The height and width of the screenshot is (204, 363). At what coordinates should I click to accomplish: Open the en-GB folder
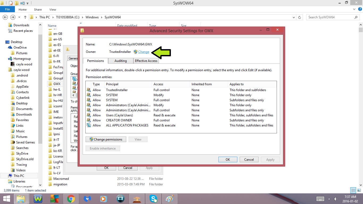(58, 34)
